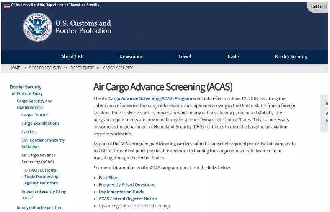Open Importer Security Filing '10+2' link
This screenshot has width=330, height=212.
44,195
